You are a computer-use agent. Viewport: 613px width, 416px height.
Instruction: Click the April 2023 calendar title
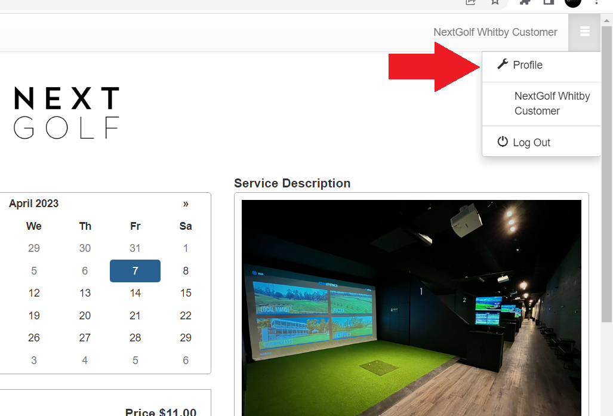33,204
